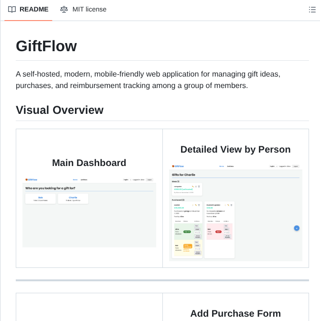Click the description paragraph starting with 'A self-hosted'
Screen dimensions: 320x321
pos(148,79)
